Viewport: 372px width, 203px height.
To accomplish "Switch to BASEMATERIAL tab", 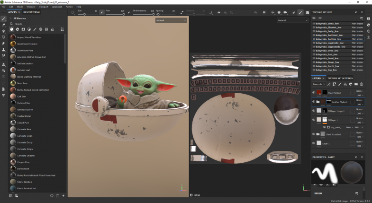I will point(32,12).
